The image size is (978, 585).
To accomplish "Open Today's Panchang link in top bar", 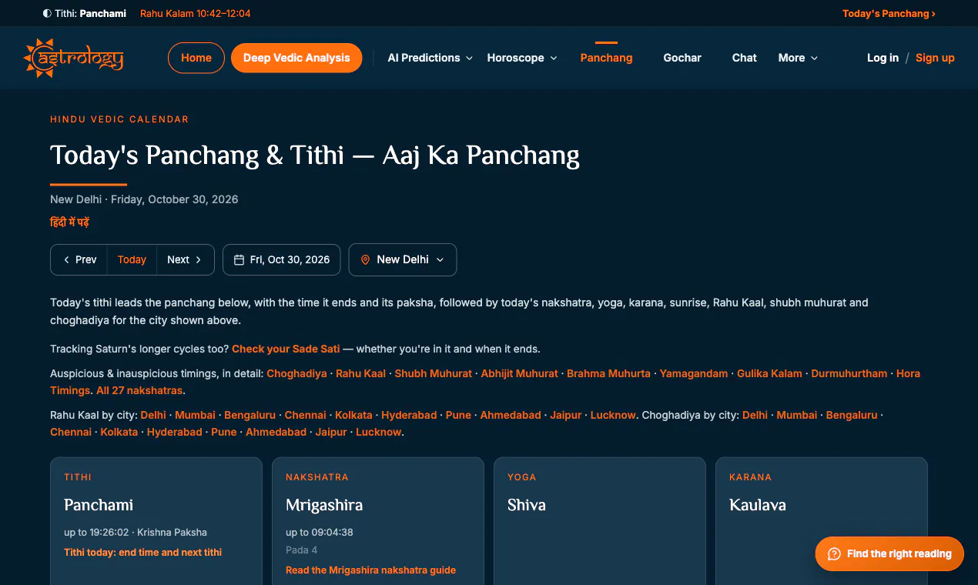I will coord(889,14).
